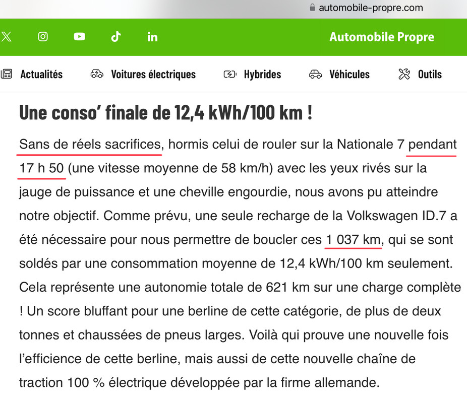This screenshot has height=403, width=467.
Task: Open the Instagram social icon
Action: (x=43, y=37)
